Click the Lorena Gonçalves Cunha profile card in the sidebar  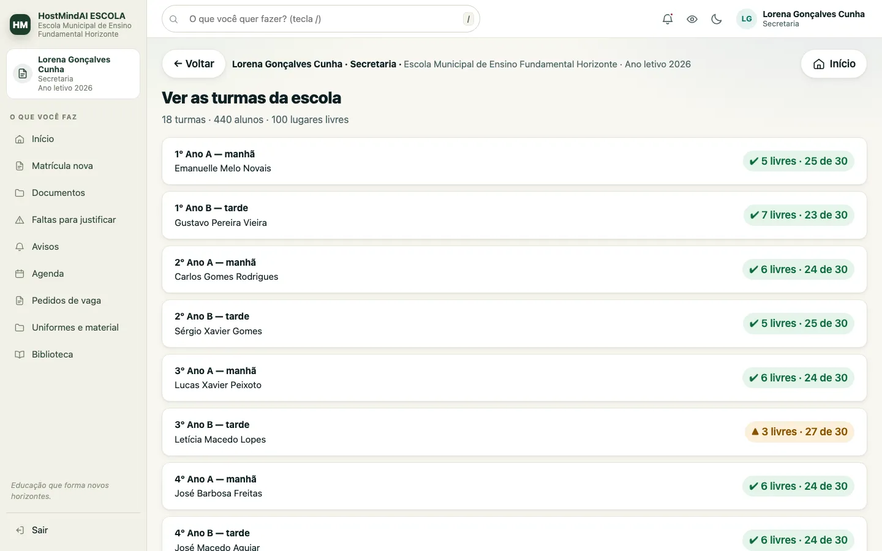click(x=73, y=73)
